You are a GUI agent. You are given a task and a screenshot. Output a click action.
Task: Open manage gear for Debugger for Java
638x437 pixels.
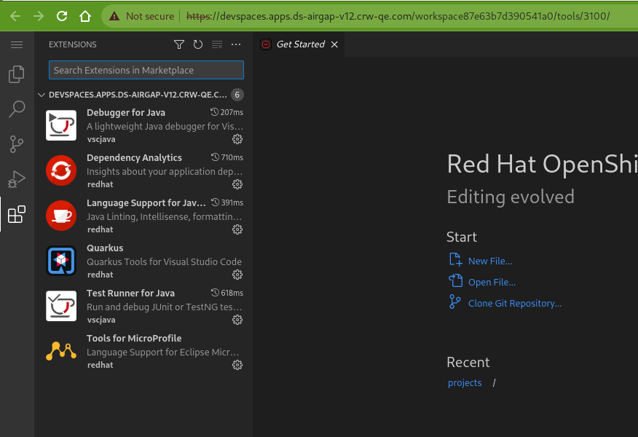click(x=237, y=139)
